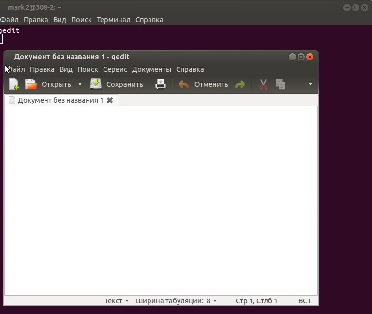Maximize the gedit window
This screenshot has height=314, width=372.
coord(301,57)
